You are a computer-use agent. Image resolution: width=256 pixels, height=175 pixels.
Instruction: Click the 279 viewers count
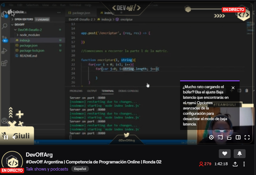[205, 164]
